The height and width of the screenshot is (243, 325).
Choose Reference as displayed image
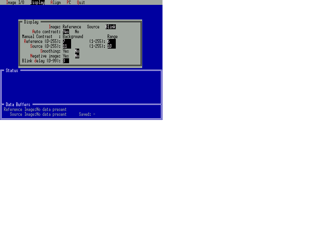[x=72, y=27]
